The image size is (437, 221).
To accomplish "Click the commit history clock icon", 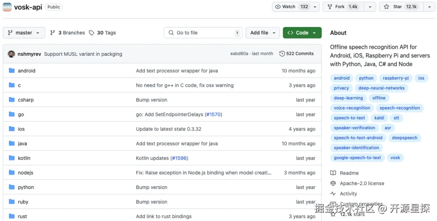I will pyautogui.click(x=282, y=54).
